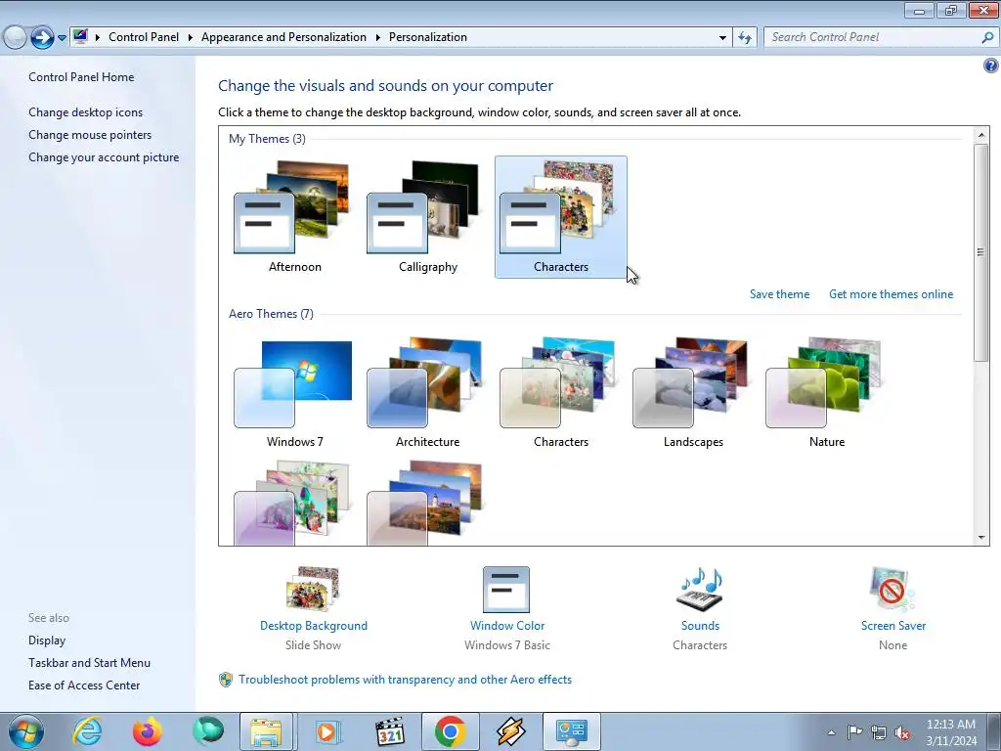Click the Back navigation arrow
This screenshot has height=751, width=1001.
click(x=15, y=38)
